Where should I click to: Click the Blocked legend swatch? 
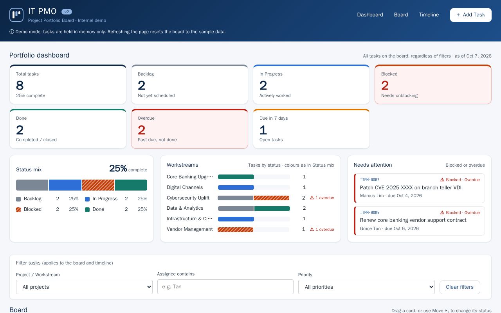18,210
